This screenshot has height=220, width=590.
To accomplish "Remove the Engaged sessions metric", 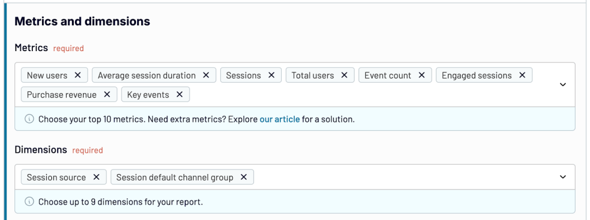I will click(x=522, y=75).
